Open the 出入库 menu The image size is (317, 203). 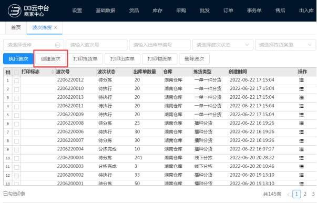(306, 11)
